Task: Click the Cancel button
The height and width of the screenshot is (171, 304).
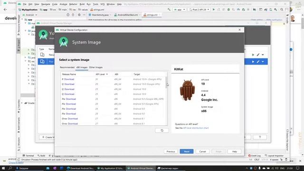Action: tap(202, 152)
